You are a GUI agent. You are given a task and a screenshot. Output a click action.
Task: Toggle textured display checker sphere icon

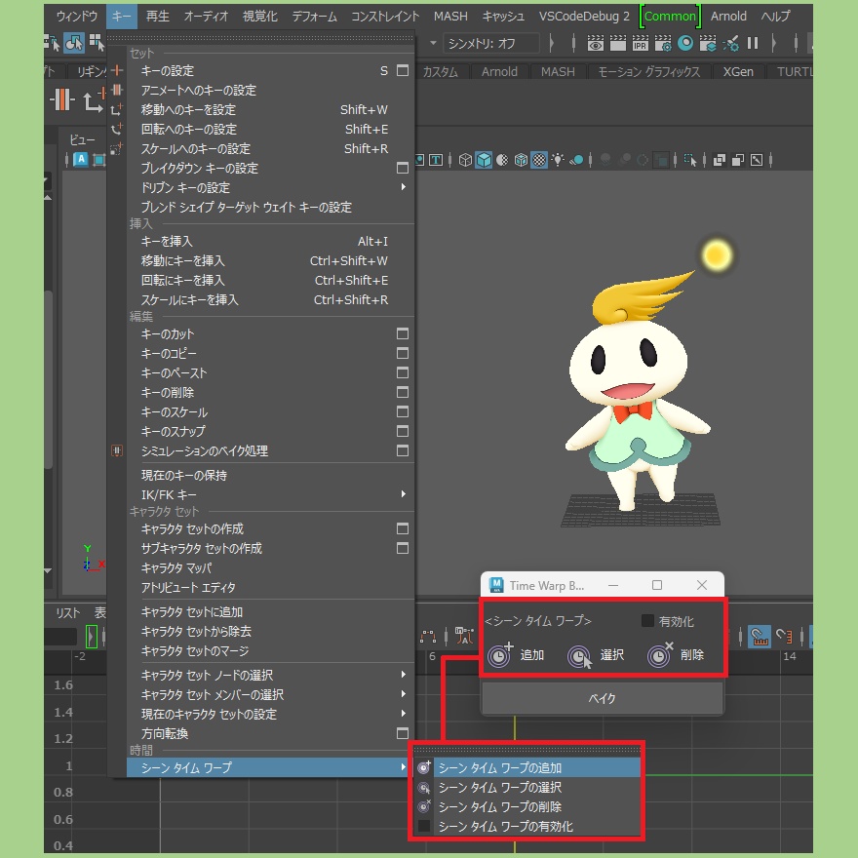[x=539, y=160]
